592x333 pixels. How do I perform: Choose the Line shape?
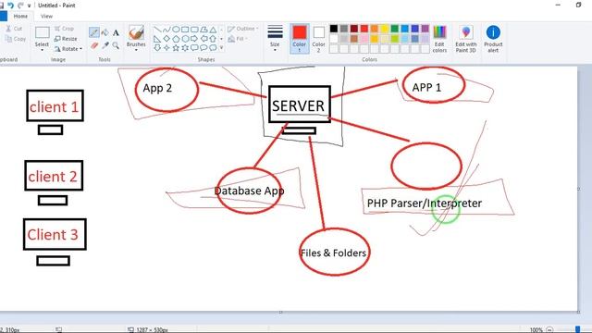click(157, 30)
